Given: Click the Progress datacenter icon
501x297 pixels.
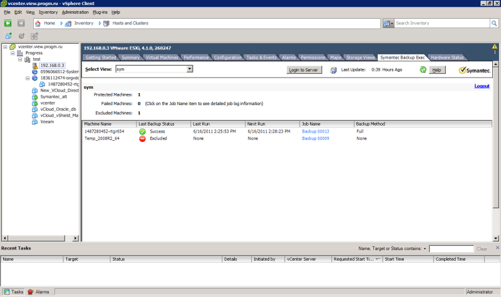Looking at the screenshot, I should [x=20, y=53].
